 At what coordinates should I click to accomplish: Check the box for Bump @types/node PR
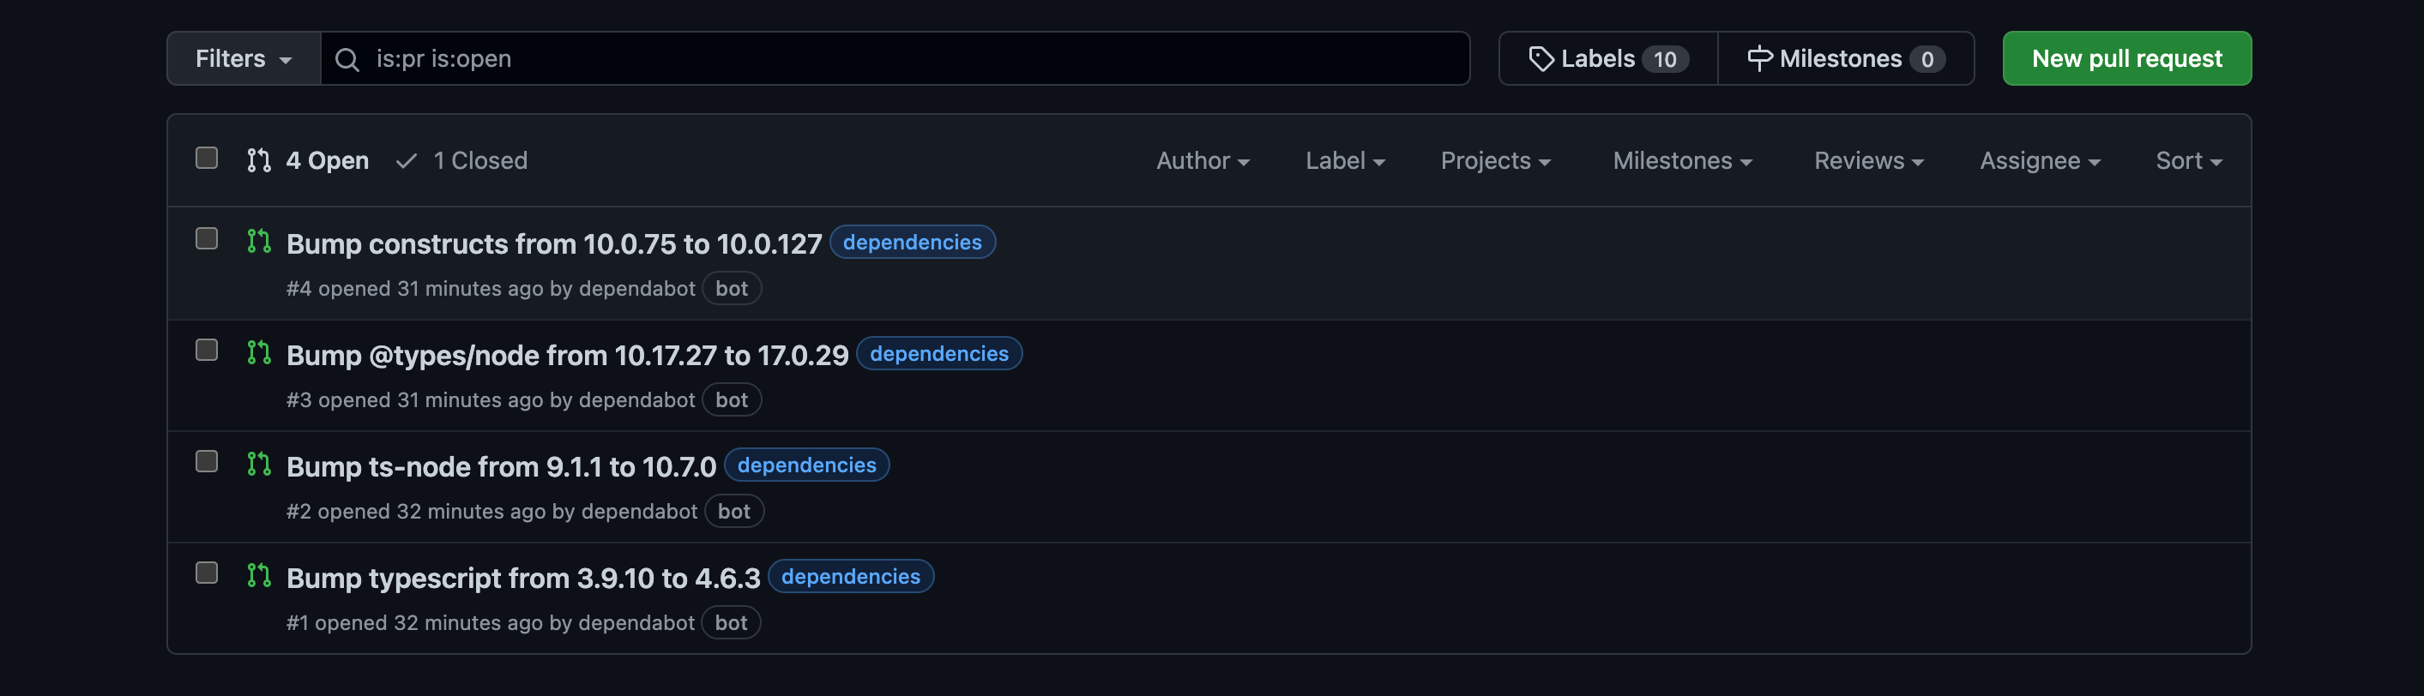click(207, 350)
